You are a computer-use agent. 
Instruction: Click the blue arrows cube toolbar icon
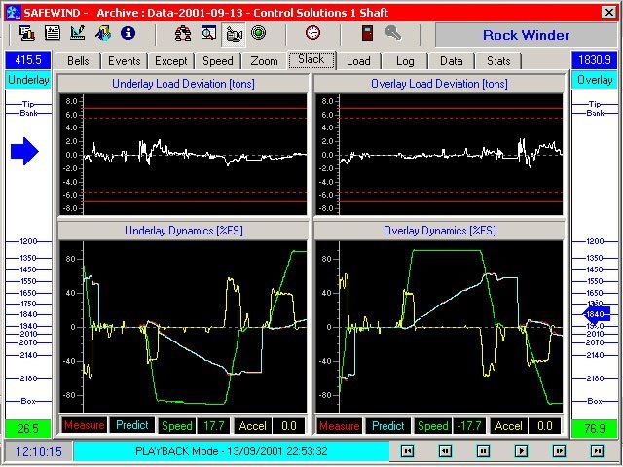coord(103,33)
